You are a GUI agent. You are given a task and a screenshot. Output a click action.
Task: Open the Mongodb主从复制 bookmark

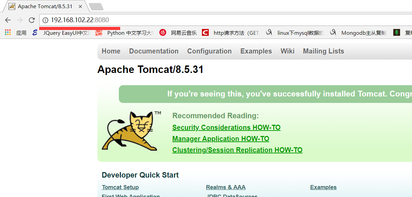tap(364, 33)
